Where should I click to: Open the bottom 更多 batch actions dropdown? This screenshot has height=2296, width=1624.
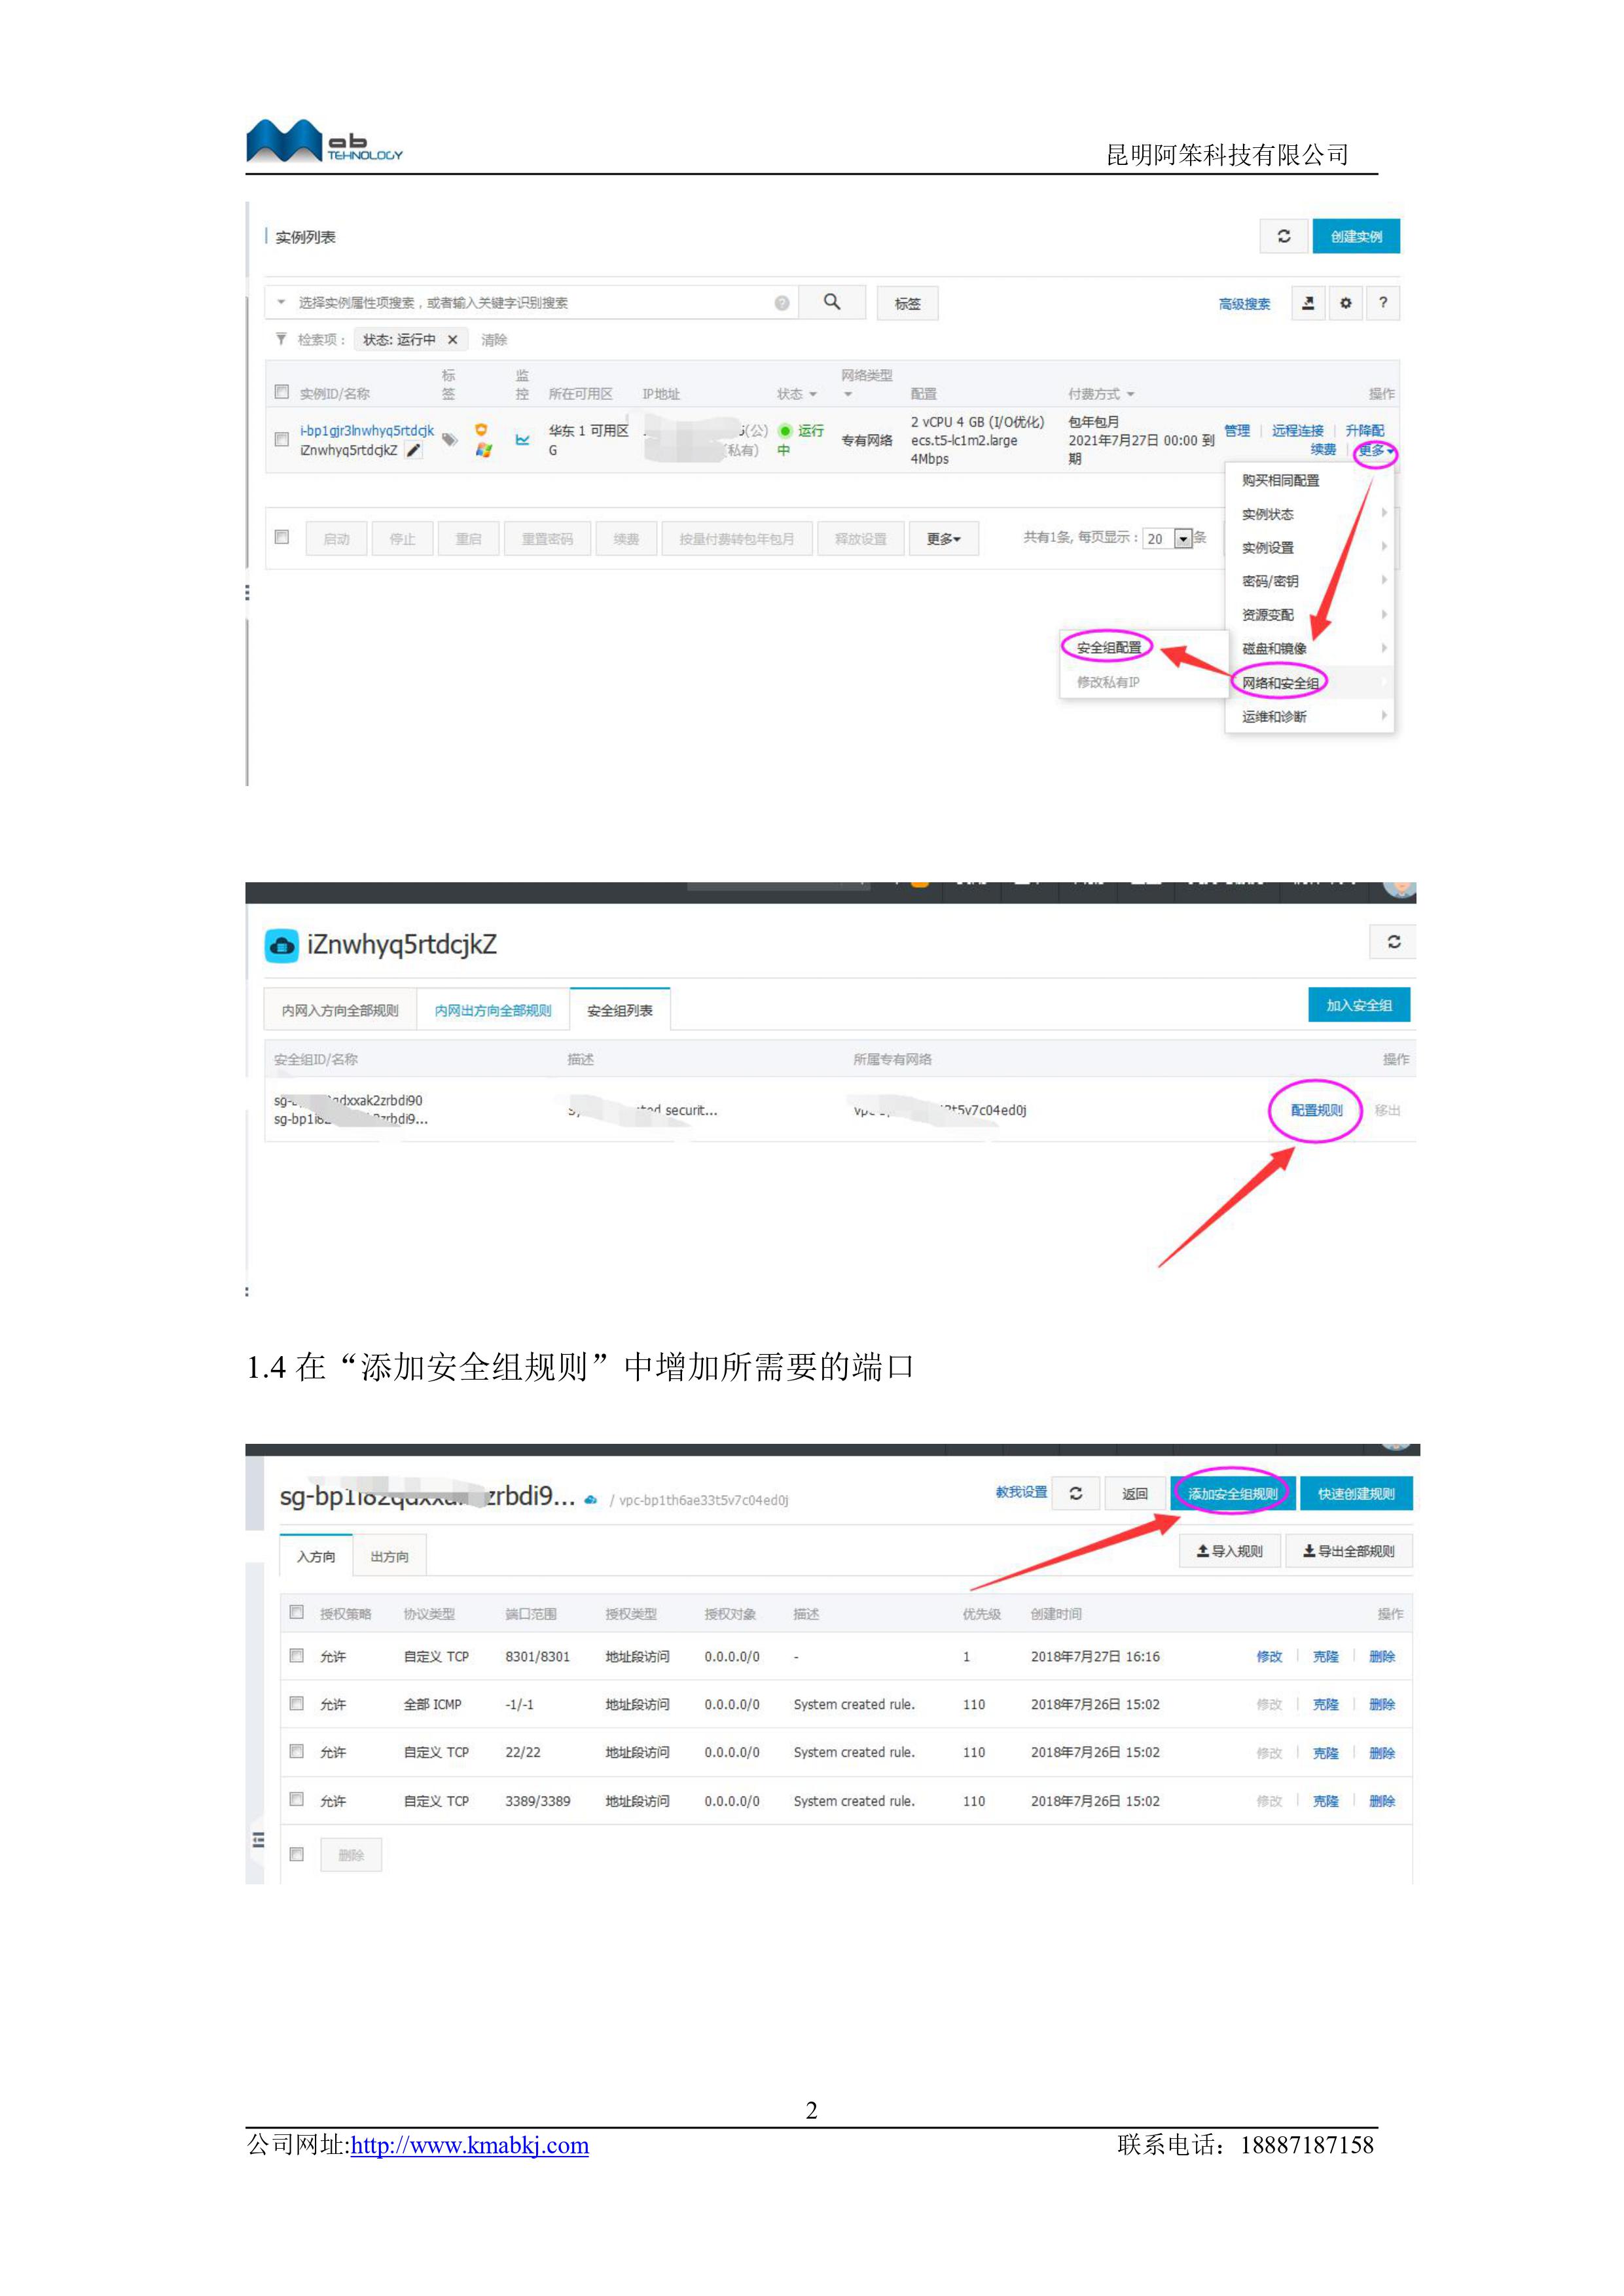tap(944, 539)
